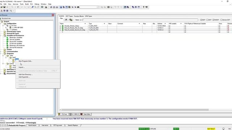
Task: Click the print icon in the toolbar
Action: pos(7,7)
